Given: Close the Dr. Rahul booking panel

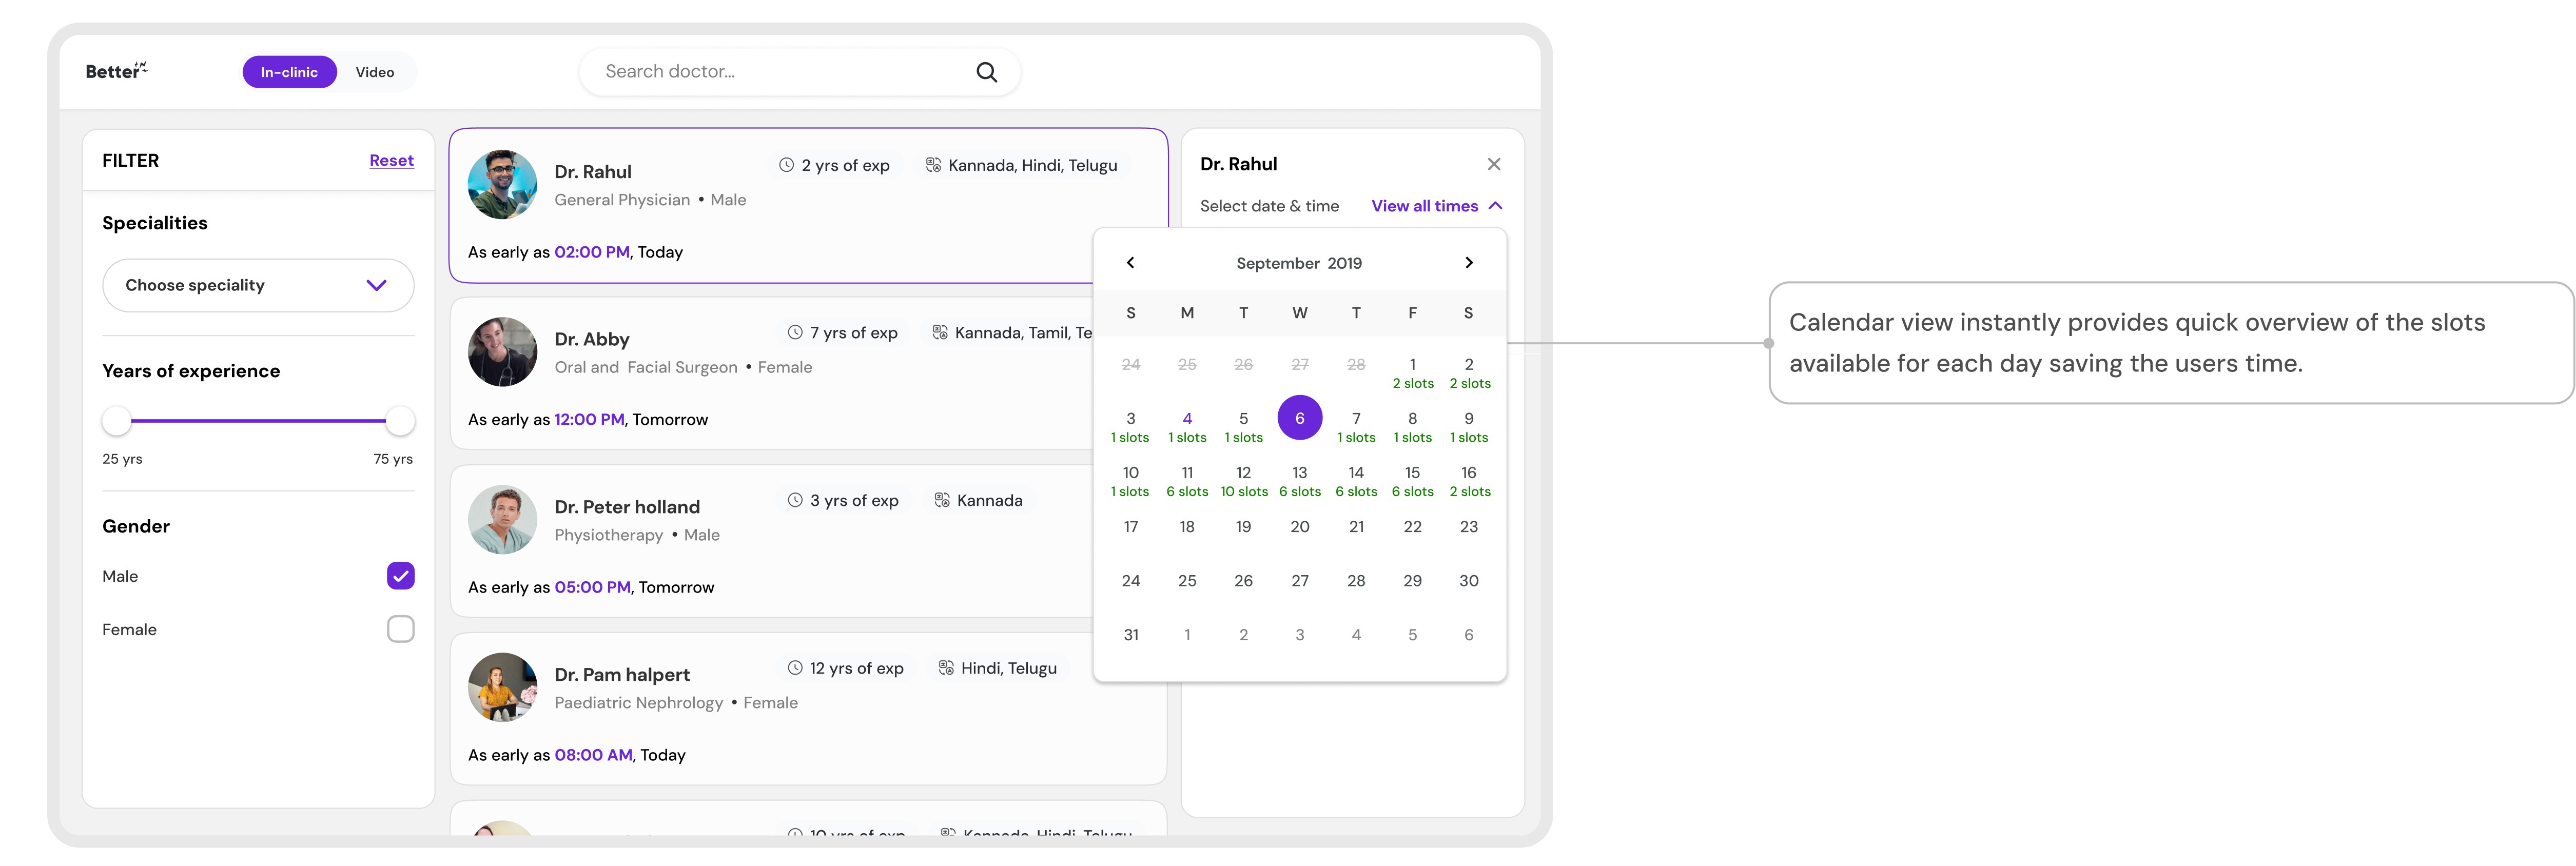Looking at the screenshot, I should (x=1494, y=164).
